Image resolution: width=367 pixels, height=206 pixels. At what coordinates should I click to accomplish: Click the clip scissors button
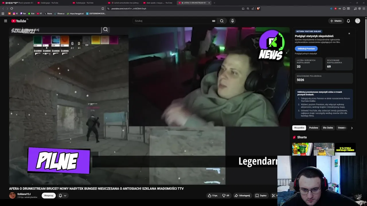tap(274, 195)
